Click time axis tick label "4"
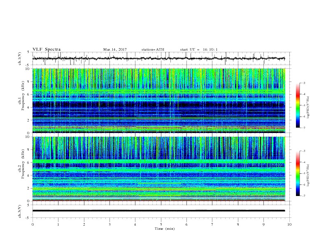 point(135,224)
